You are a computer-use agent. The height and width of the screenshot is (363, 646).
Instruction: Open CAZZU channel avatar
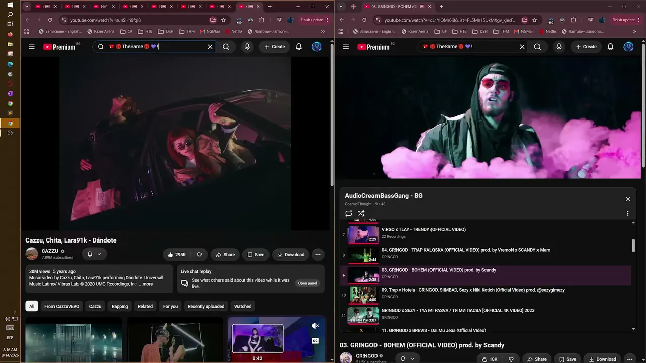tap(32, 254)
